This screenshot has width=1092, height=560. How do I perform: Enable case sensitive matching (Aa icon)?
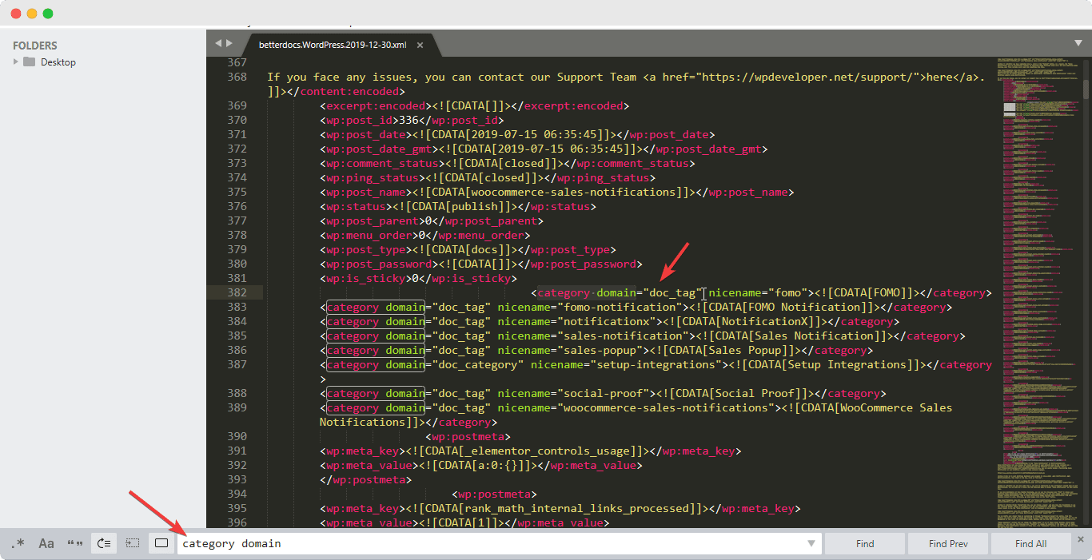click(46, 542)
